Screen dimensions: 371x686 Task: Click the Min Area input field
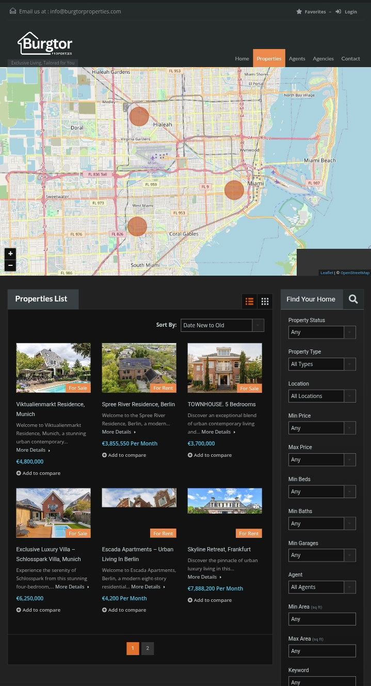(x=322, y=619)
